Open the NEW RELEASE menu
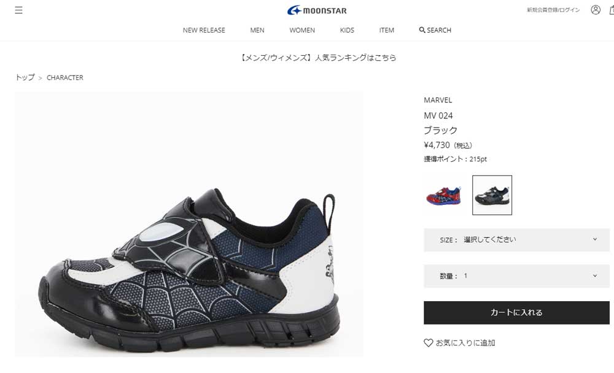The height and width of the screenshot is (373, 614). [204, 30]
